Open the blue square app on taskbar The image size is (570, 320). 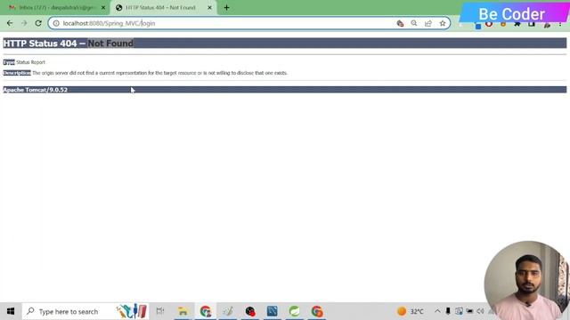[273, 311]
